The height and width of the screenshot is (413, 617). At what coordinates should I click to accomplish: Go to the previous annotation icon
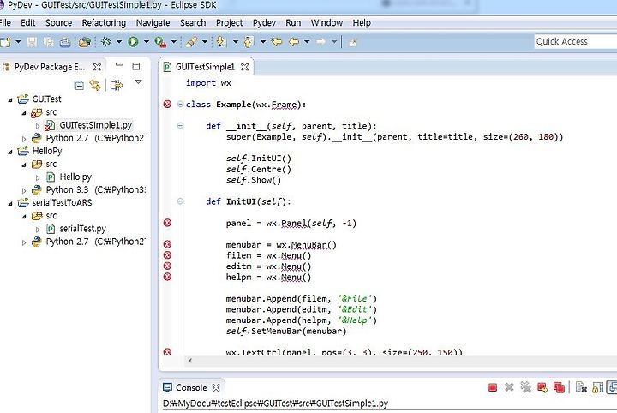(x=249, y=41)
